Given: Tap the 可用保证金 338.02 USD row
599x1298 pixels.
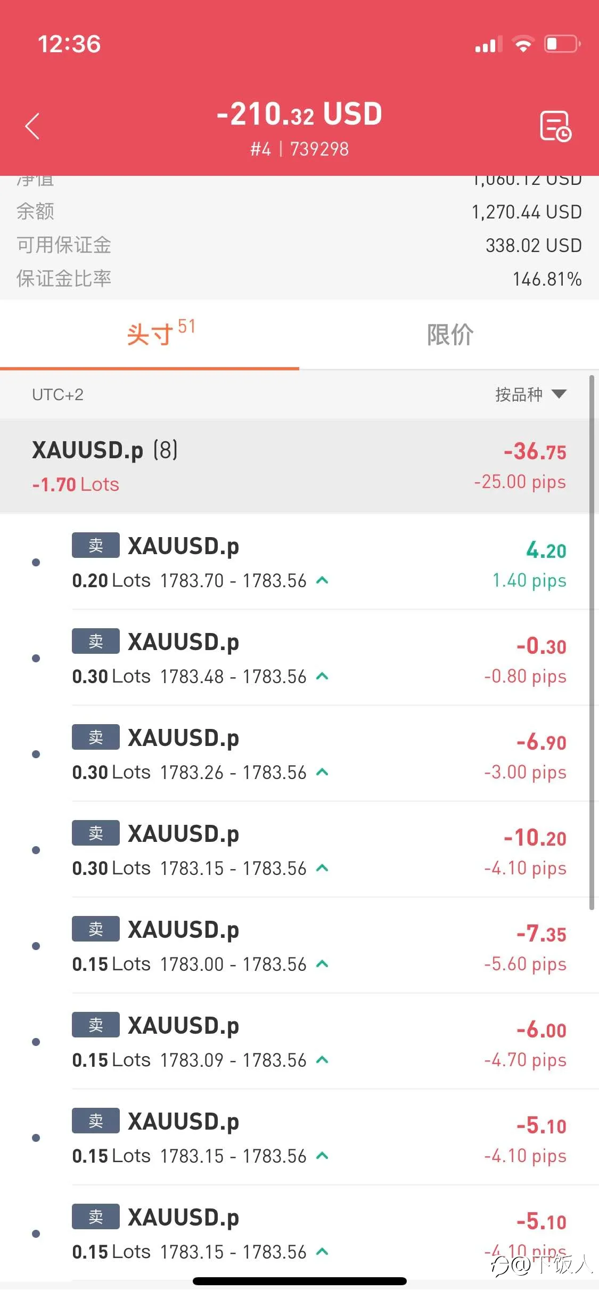Looking at the screenshot, I should coord(299,245).
